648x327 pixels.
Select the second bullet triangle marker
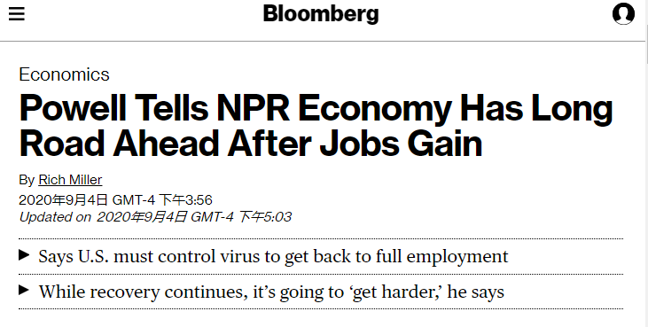coord(24,291)
